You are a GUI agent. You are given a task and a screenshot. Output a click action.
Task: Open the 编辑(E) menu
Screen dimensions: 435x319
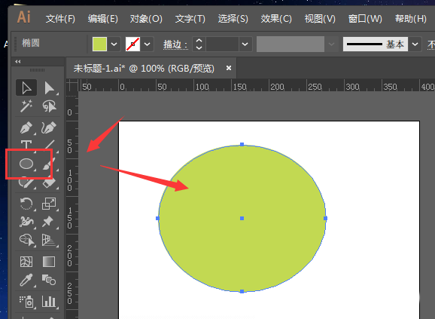[x=103, y=19]
